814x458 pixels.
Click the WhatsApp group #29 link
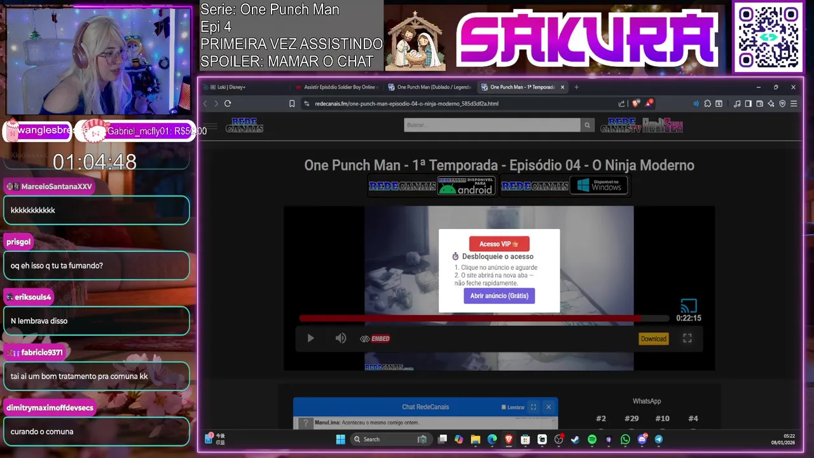click(x=631, y=419)
